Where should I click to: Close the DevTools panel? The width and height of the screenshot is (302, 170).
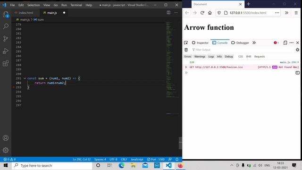298,42
